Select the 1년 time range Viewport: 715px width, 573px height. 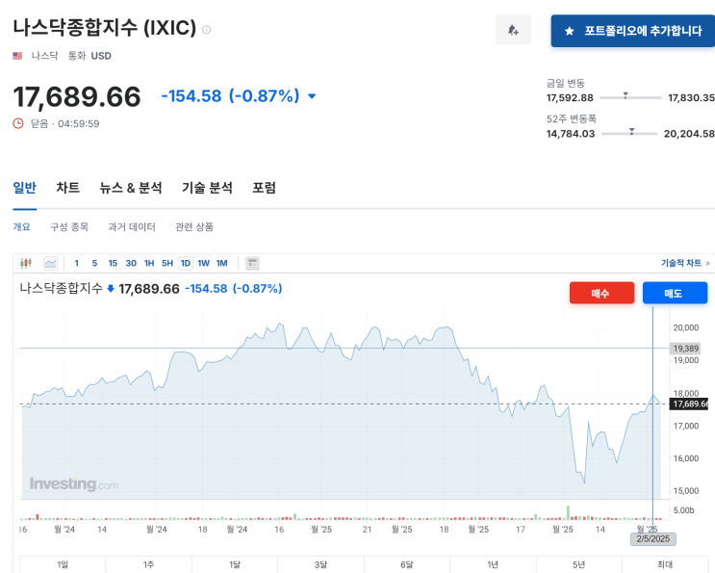click(x=493, y=564)
